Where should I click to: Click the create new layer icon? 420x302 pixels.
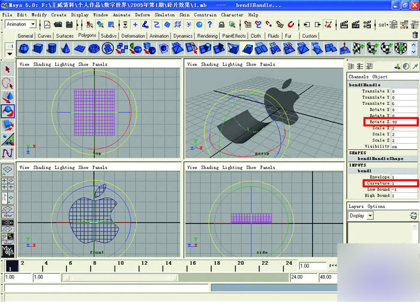click(x=414, y=216)
